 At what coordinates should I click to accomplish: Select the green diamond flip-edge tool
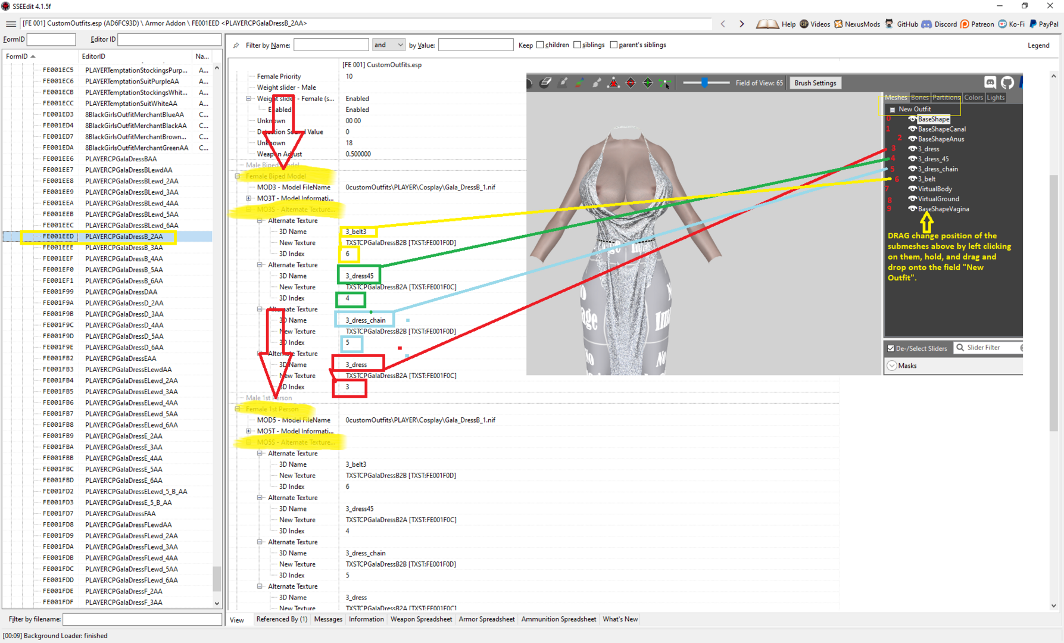click(x=648, y=83)
